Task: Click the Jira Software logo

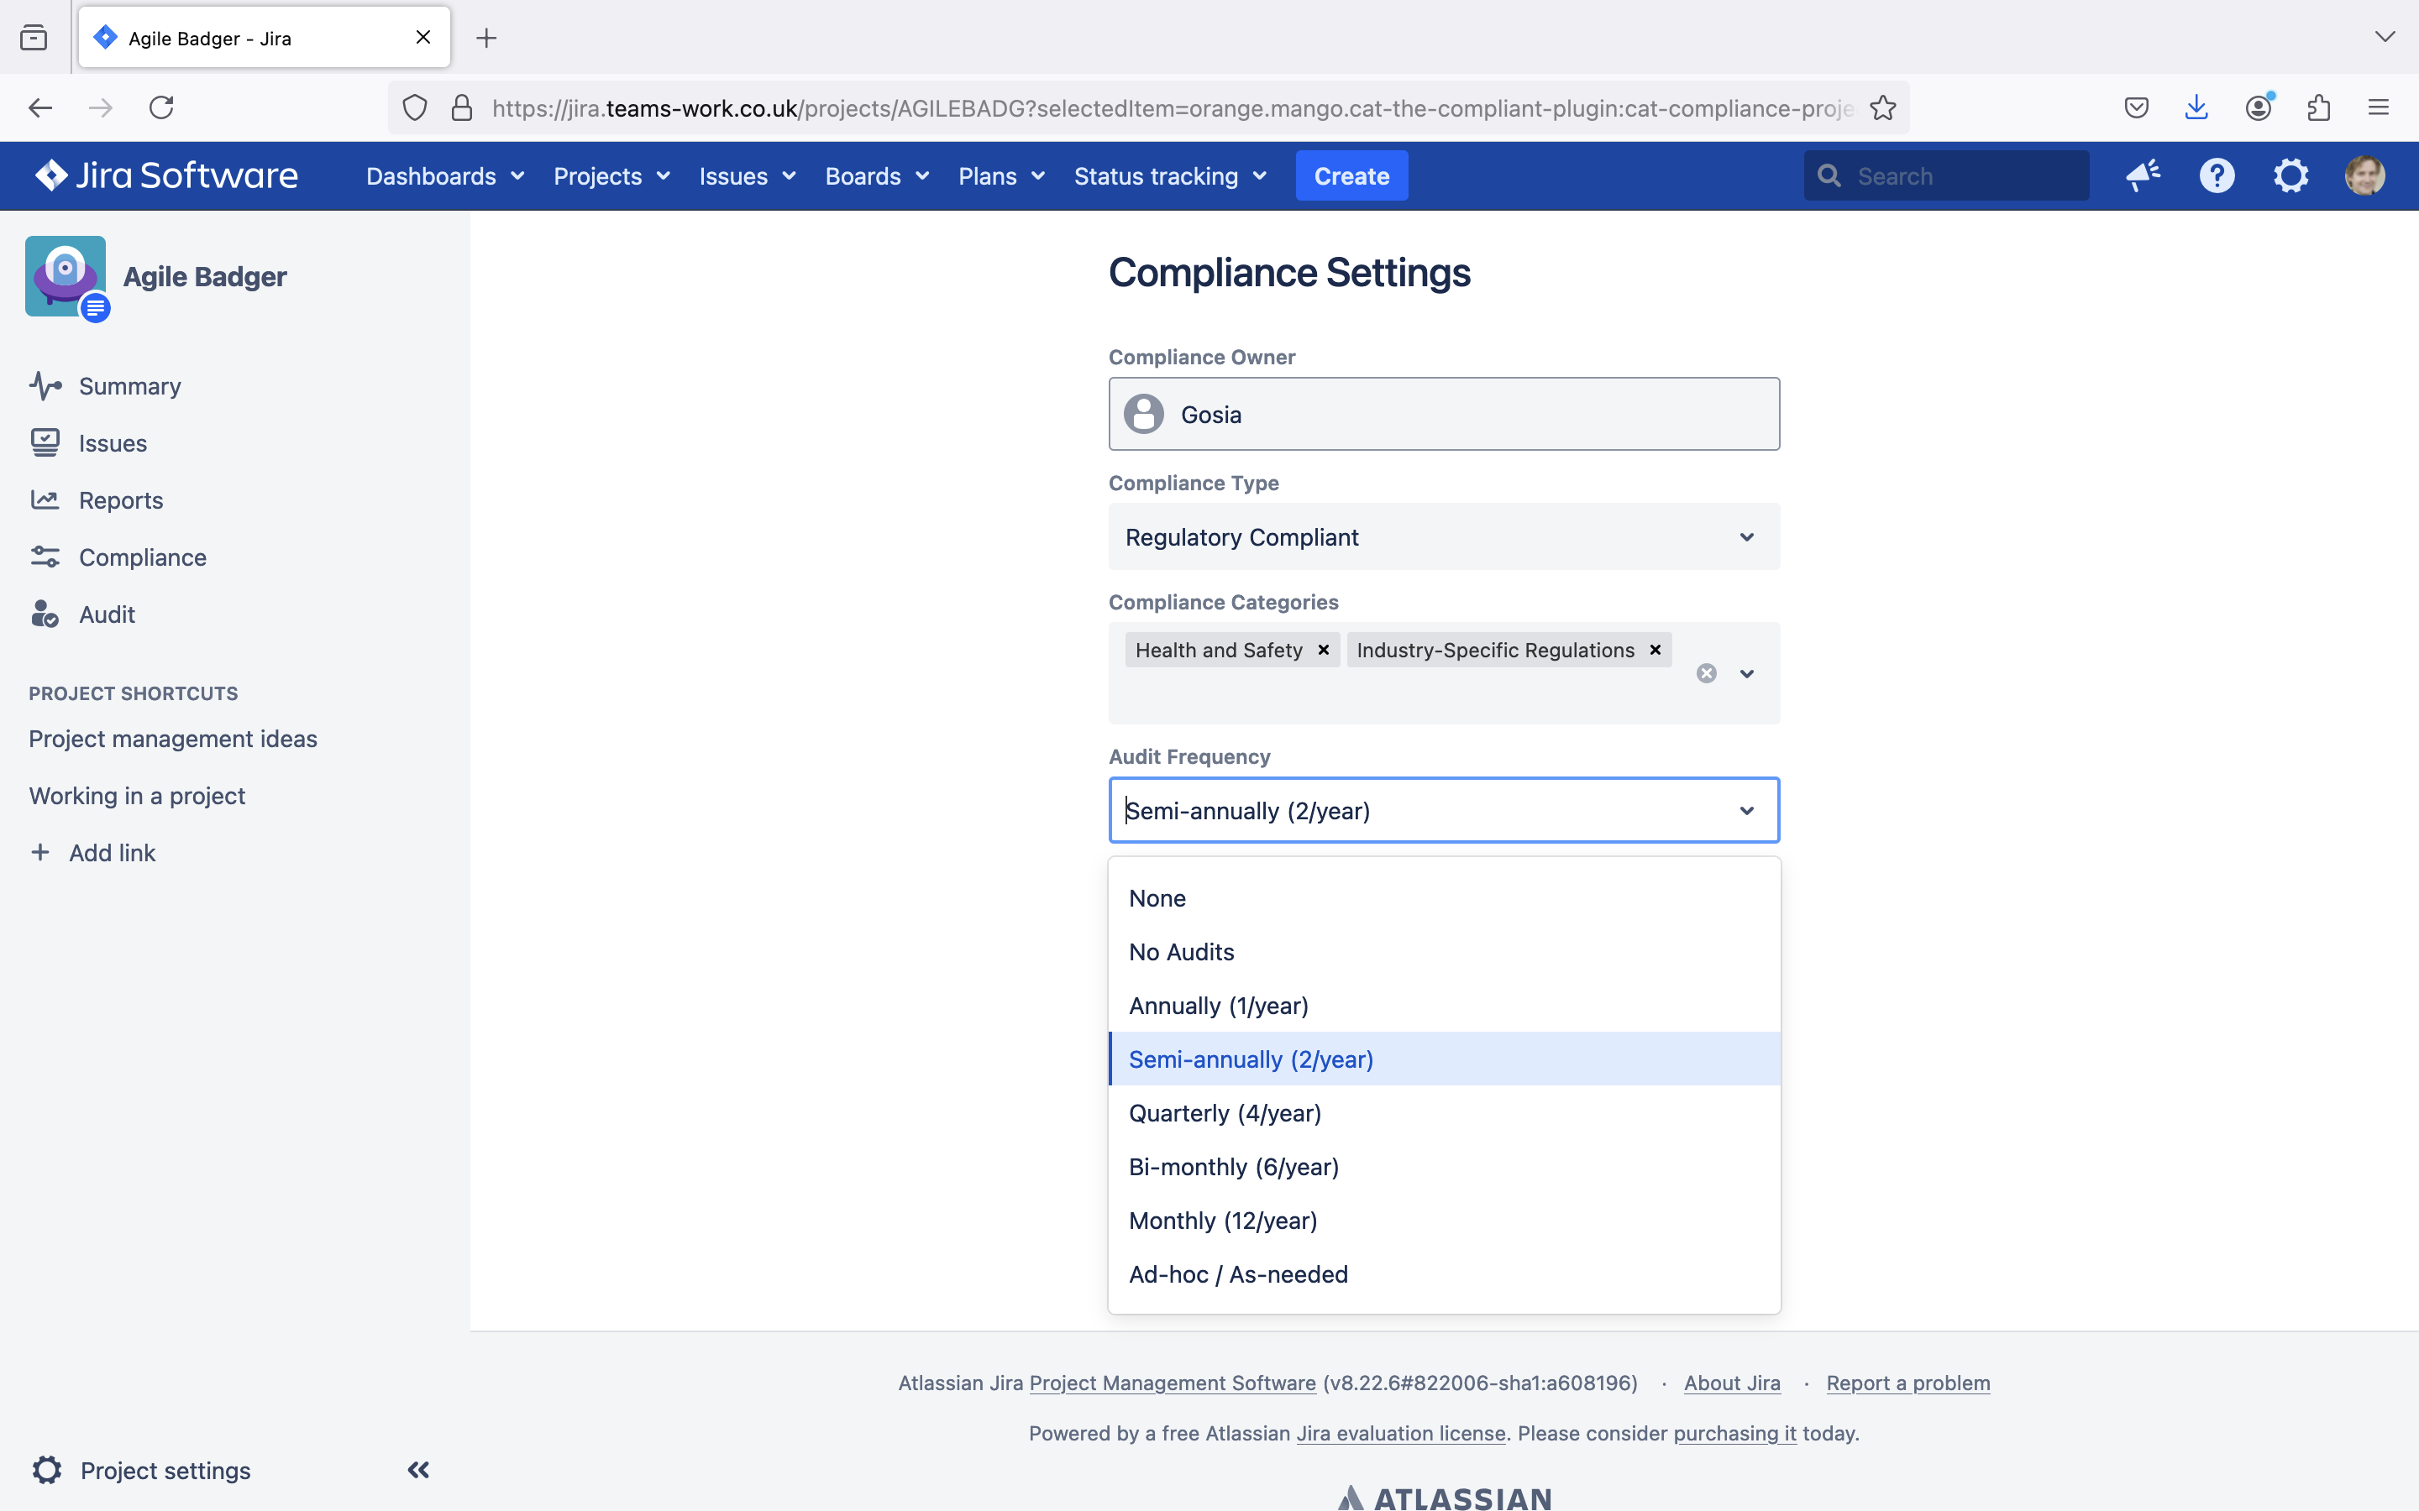Action: (x=166, y=176)
